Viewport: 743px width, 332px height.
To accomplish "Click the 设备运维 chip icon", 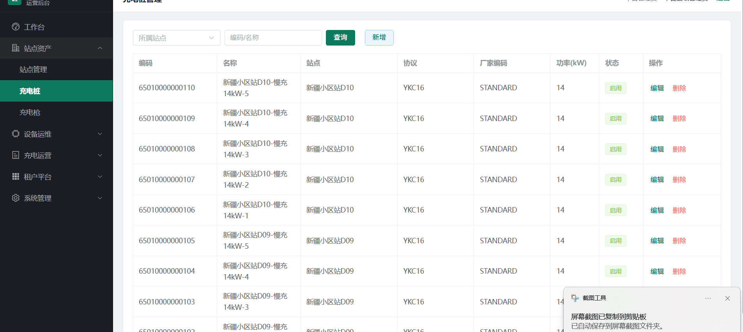I will tap(16, 134).
